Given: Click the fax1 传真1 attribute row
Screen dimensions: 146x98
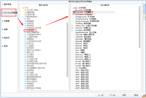Looking at the screenshot, I should (x=80, y=50).
